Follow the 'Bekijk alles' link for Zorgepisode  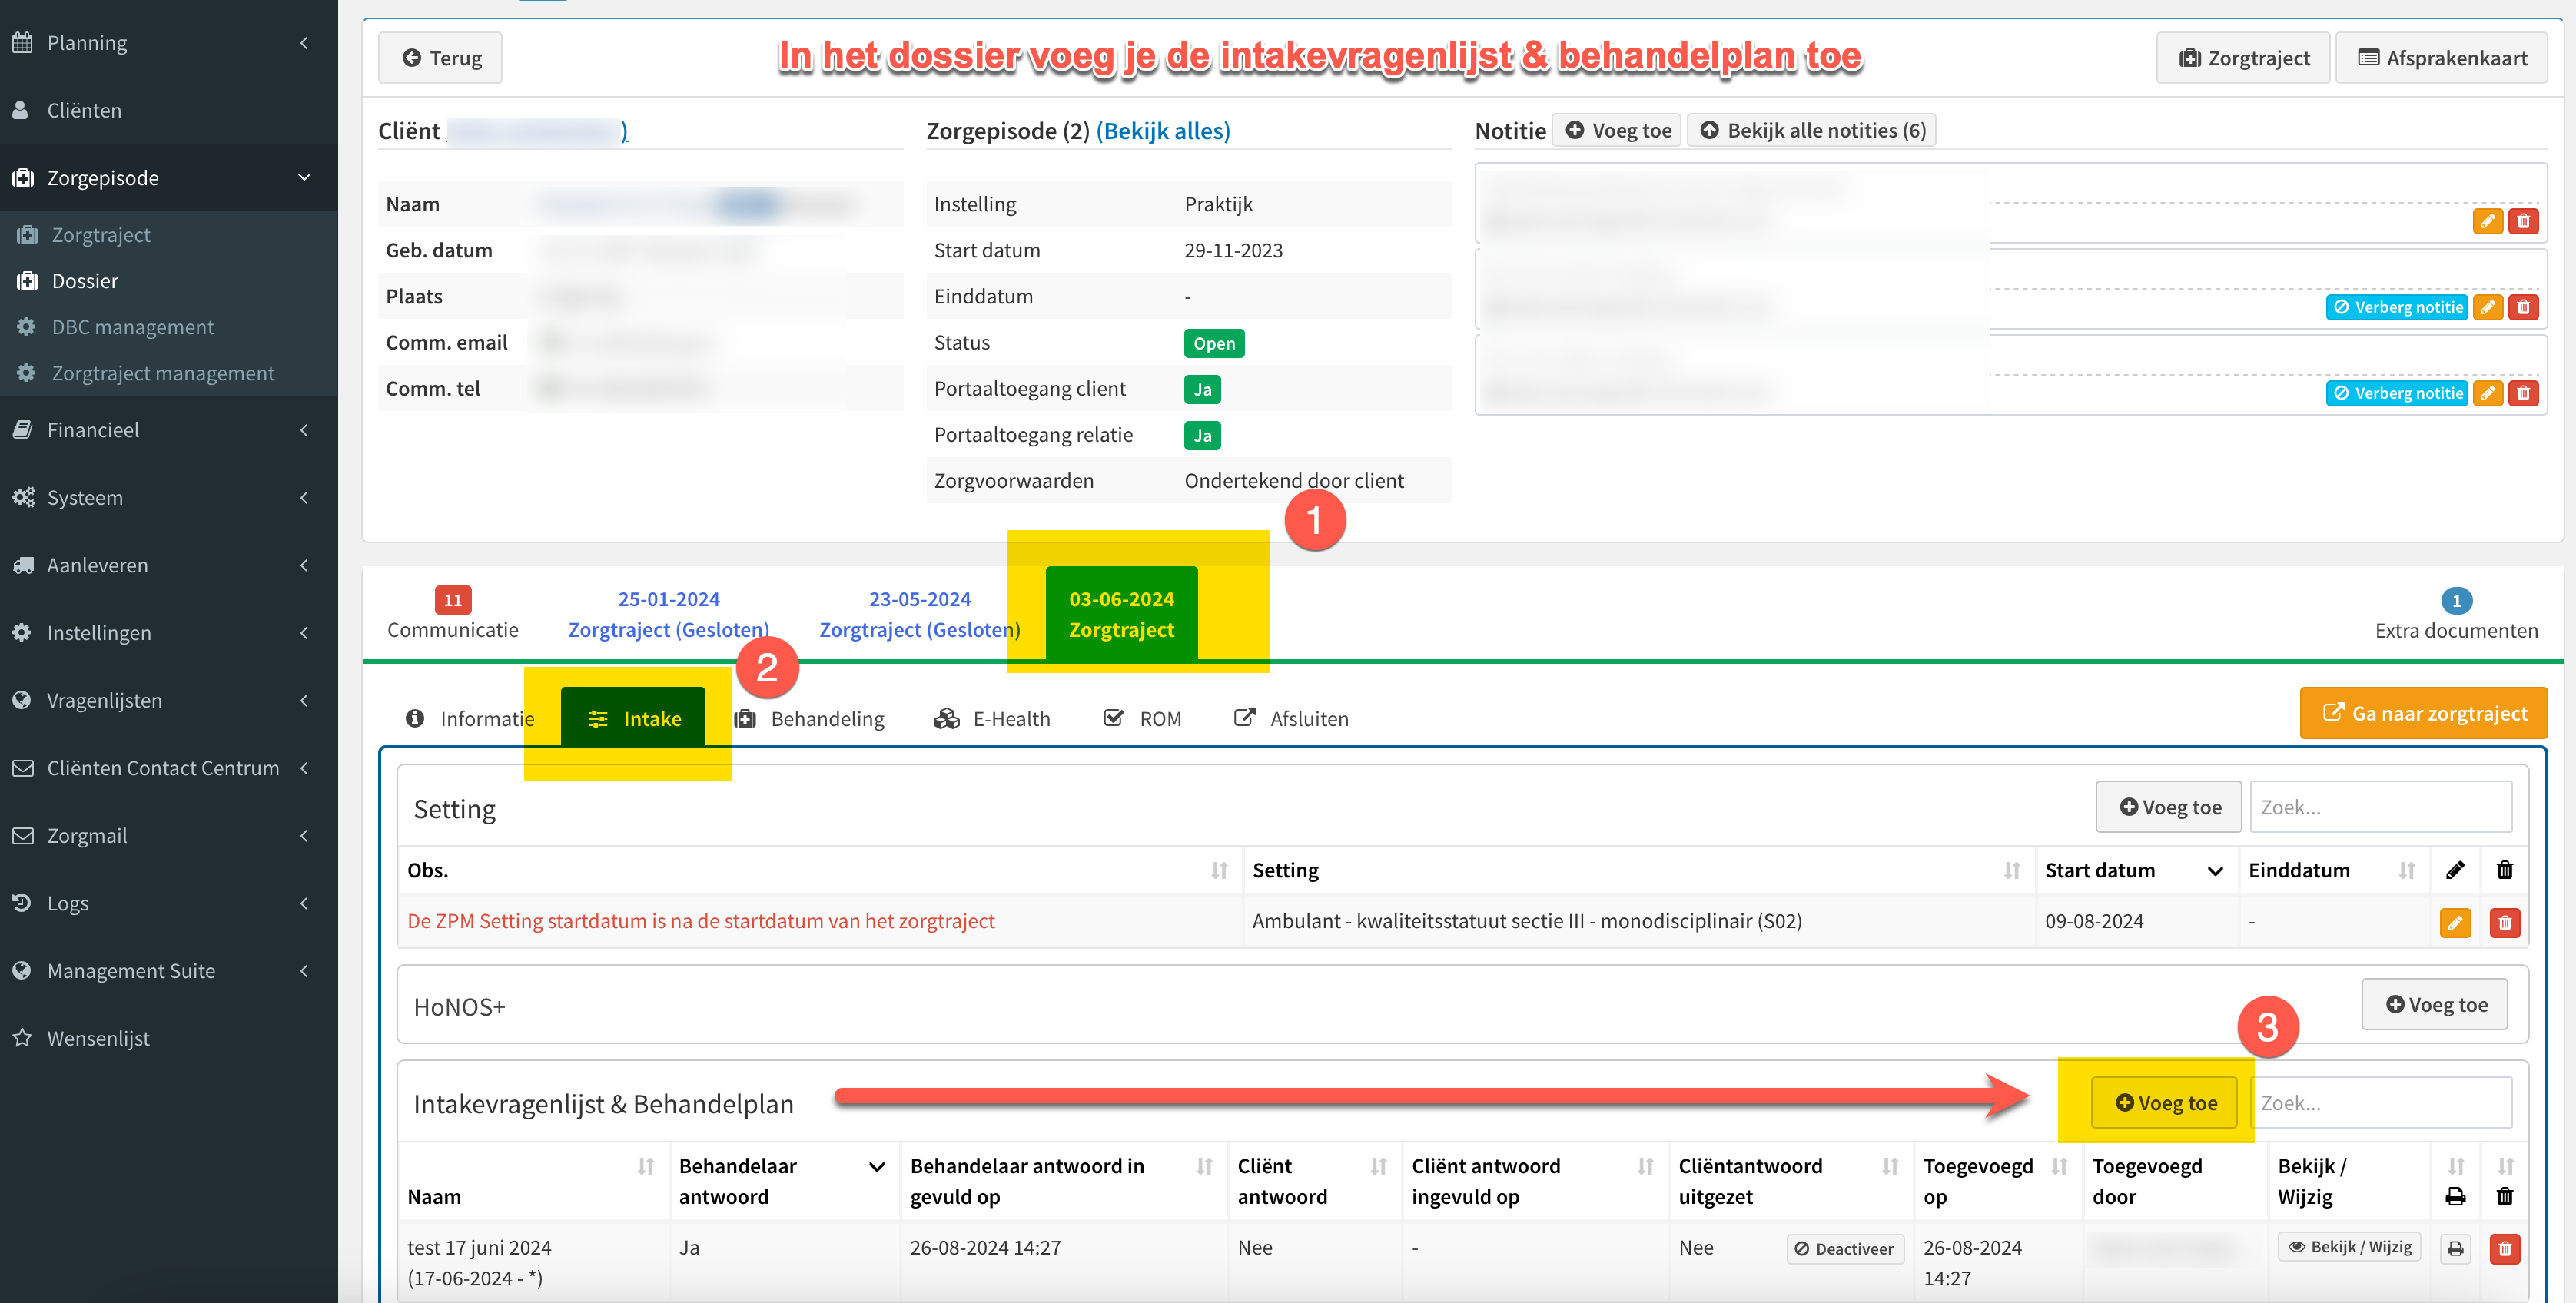pyautogui.click(x=1163, y=131)
